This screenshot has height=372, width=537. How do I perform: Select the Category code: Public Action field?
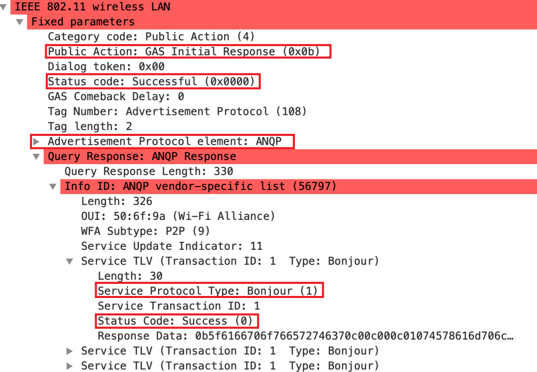[x=151, y=37]
